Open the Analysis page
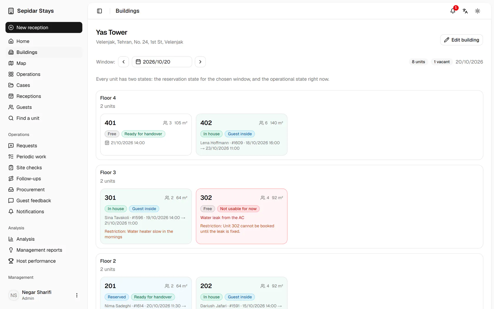The width and height of the screenshot is (494, 309). [x=44, y=239]
